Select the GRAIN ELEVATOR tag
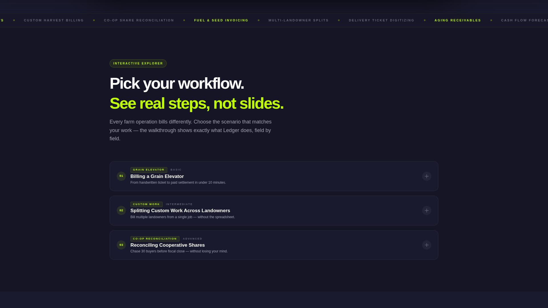Image resolution: width=548 pixels, height=308 pixels. click(x=149, y=170)
